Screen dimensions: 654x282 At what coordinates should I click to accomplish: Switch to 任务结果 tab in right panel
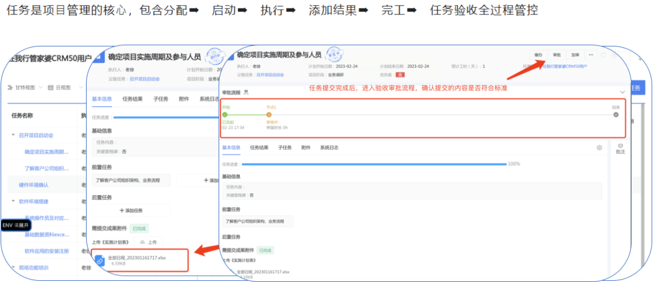click(260, 147)
